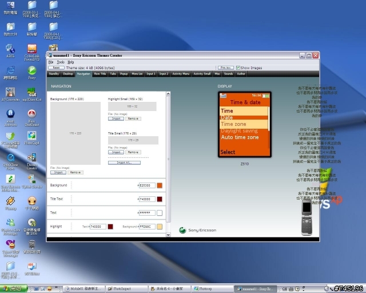Open the My Documents icon on the desktop

(x=10, y=29)
